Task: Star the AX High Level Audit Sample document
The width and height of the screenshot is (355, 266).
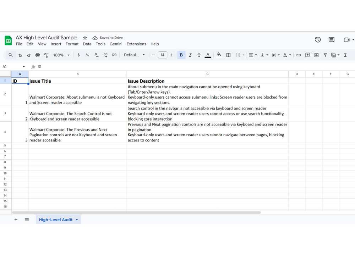Action: (x=85, y=38)
